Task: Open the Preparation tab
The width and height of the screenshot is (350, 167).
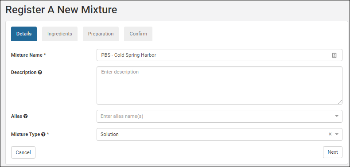Action: (101, 34)
